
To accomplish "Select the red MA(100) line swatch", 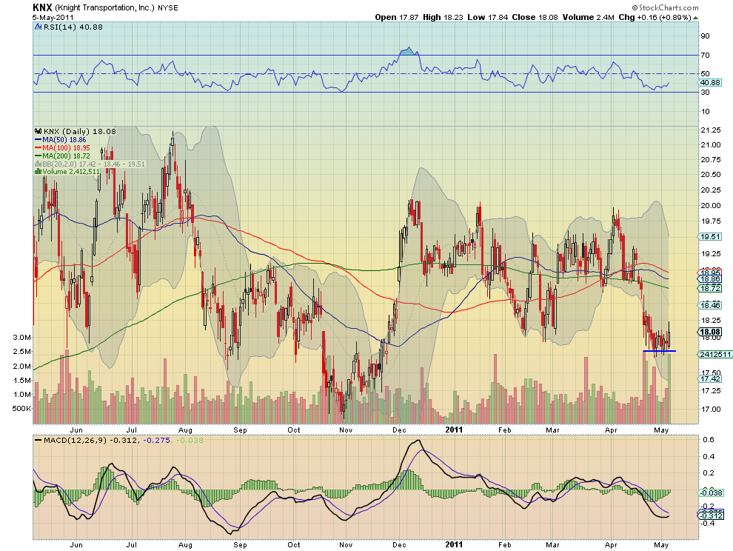I will [39, 148].
